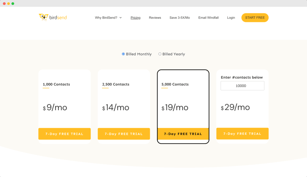Screen dimensions: 307x177
Task: Click the red close window button
Action: pos(4,4)
